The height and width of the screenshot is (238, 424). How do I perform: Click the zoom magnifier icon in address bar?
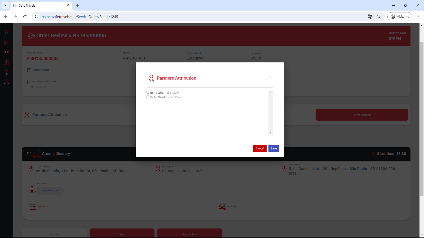coord(379,17)
